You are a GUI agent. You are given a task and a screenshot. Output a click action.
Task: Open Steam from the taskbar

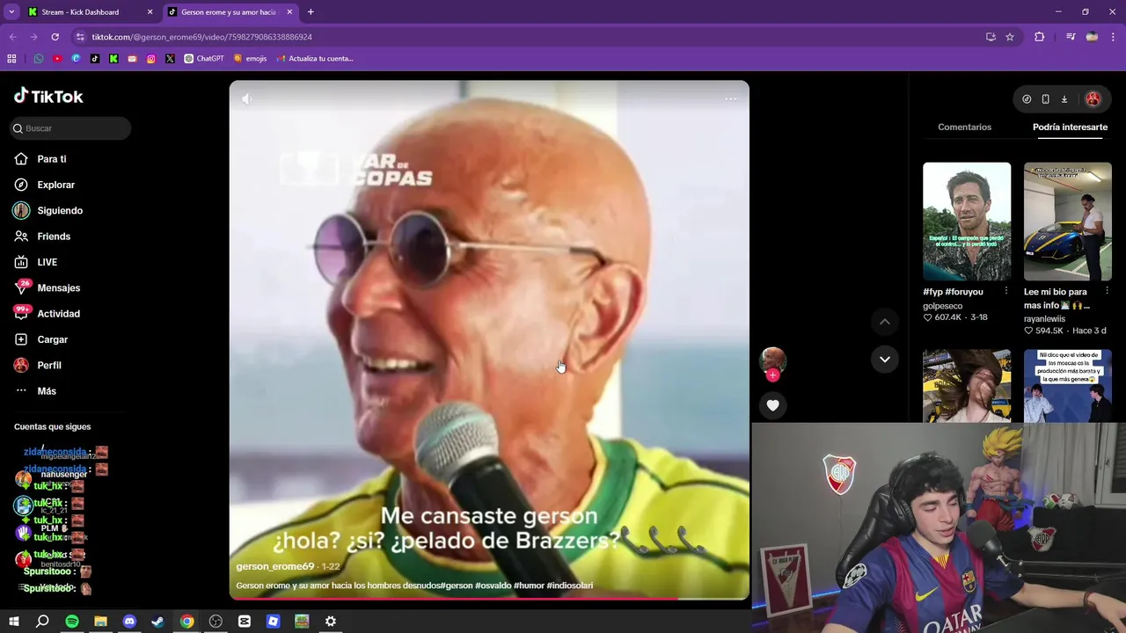158,622
